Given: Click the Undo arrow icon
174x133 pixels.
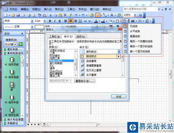Looking at the screenshot, I should 76,15.
